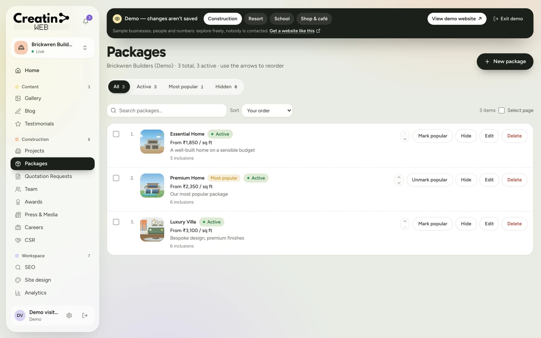
Task: Open the Premium Home thumbnail image
Action: (x=152, y=185)
